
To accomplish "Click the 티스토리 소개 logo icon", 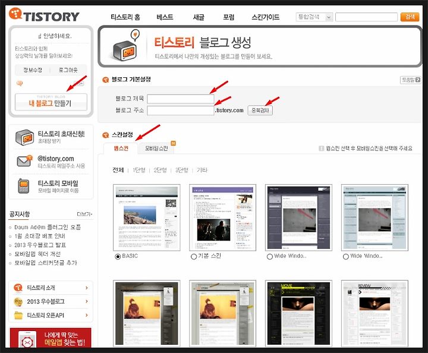I will tap(18, 288).
